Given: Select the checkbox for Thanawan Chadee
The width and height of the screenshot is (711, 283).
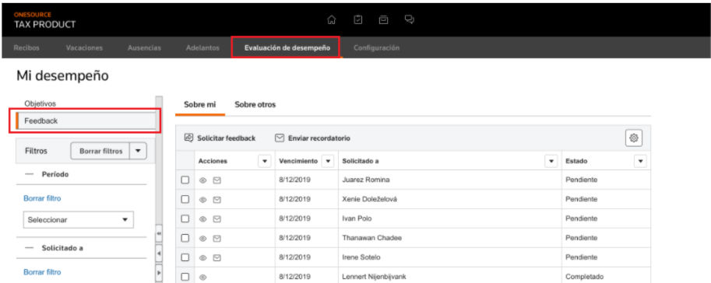Looking at the screenshot, I should tap(185, 238).
